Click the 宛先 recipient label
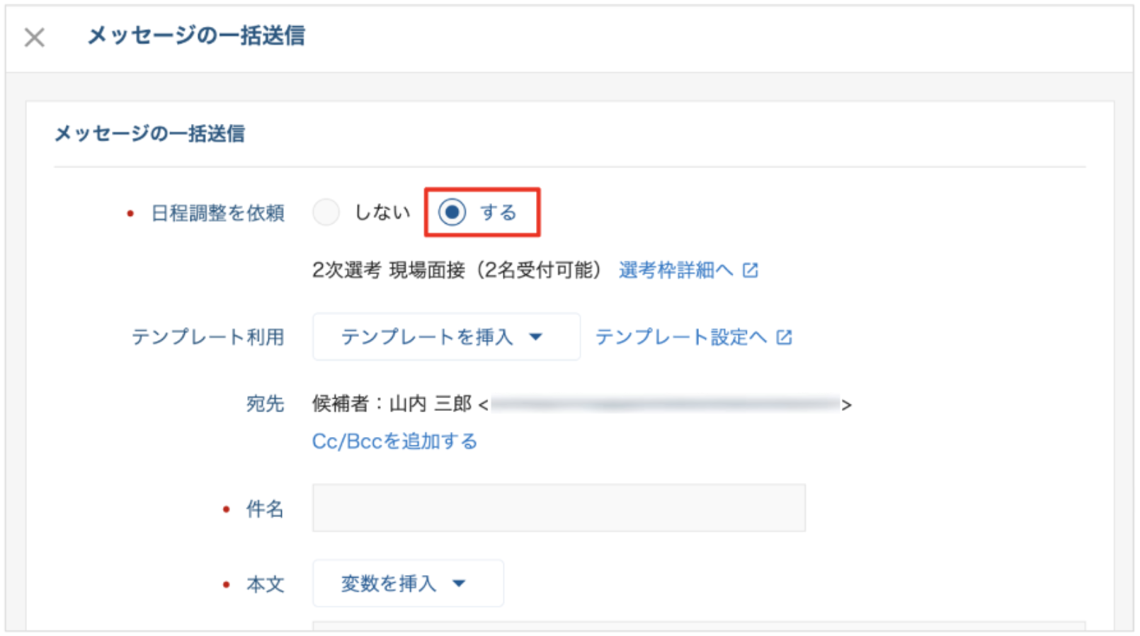Screen dimensions: 1140x636 (265, 404)
